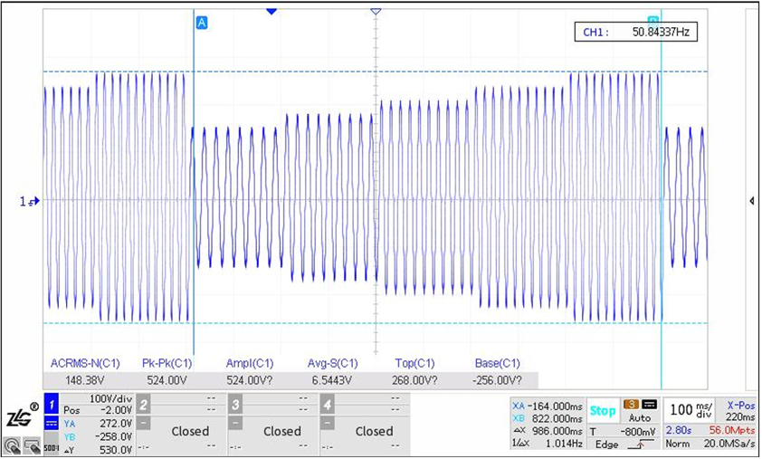Click the channel 2 number indicator
This screenshot has width=762, height=459.
[143, 404]
